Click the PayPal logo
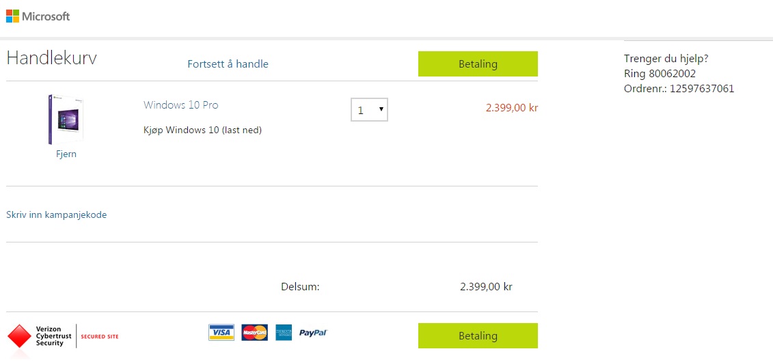The height and width of the screenshot is (362, 773). [313, 333]
